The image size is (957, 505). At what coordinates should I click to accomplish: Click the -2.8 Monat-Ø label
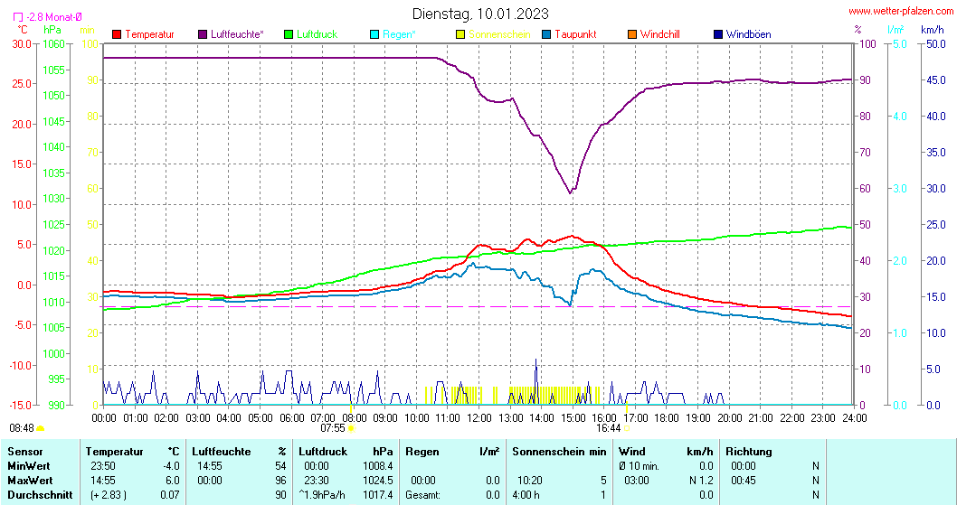pos(53,18)
